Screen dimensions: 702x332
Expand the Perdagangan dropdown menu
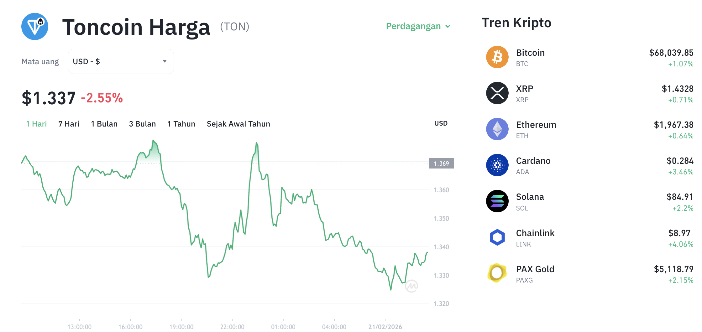point(418,26)
